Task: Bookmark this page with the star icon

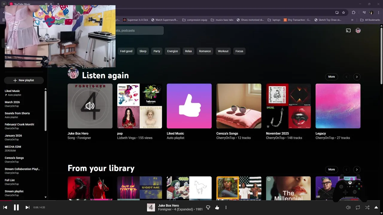Action: pyautogui.click(x=344, y=13)
